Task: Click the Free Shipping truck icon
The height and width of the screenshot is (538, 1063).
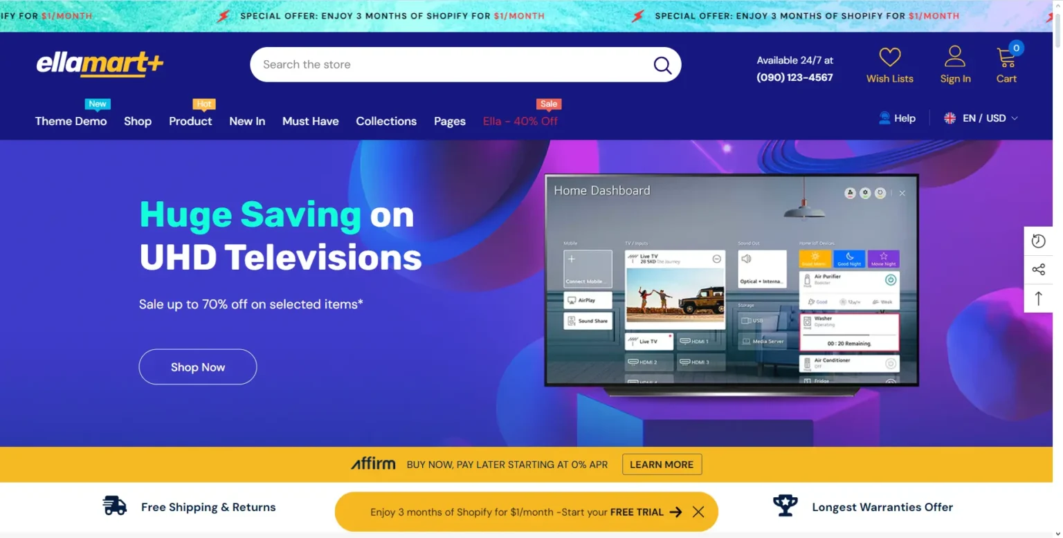Action: 115,505
